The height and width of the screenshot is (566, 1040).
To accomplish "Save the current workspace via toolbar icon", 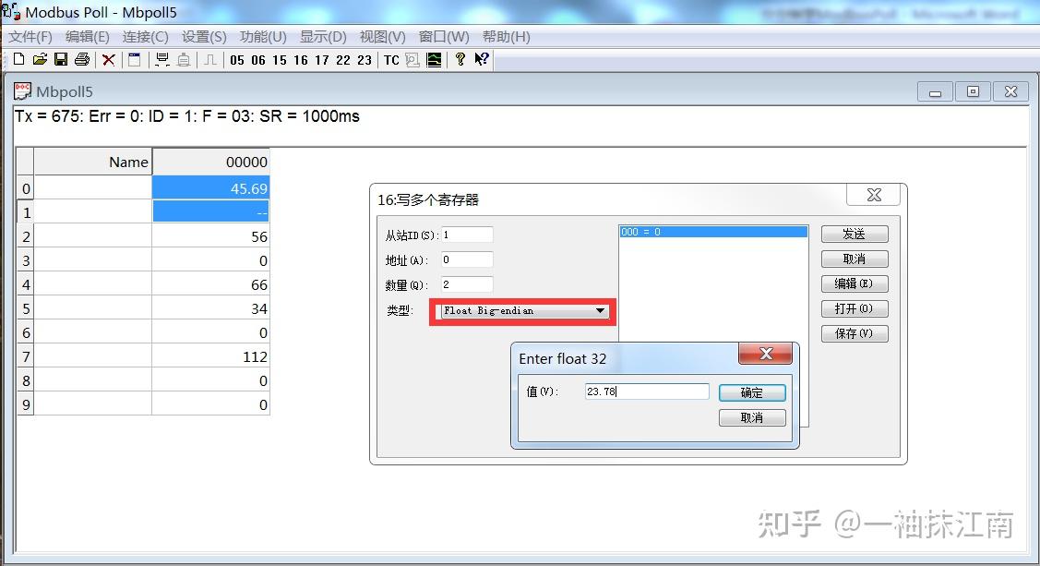I will tap(60, 59).
